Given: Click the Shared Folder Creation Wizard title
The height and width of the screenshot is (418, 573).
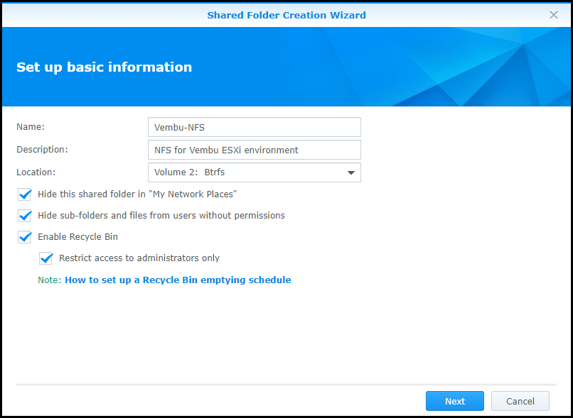Looking at the screenshot, I should (286, 15).
